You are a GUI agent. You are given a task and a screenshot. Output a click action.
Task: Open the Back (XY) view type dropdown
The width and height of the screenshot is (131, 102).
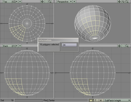click(x=10, y=46)
